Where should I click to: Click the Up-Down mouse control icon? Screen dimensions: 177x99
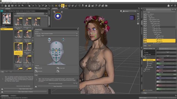coord(36,71)
